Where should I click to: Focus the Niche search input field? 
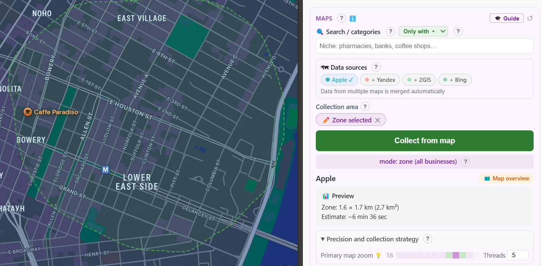click(x=425, y=46)
